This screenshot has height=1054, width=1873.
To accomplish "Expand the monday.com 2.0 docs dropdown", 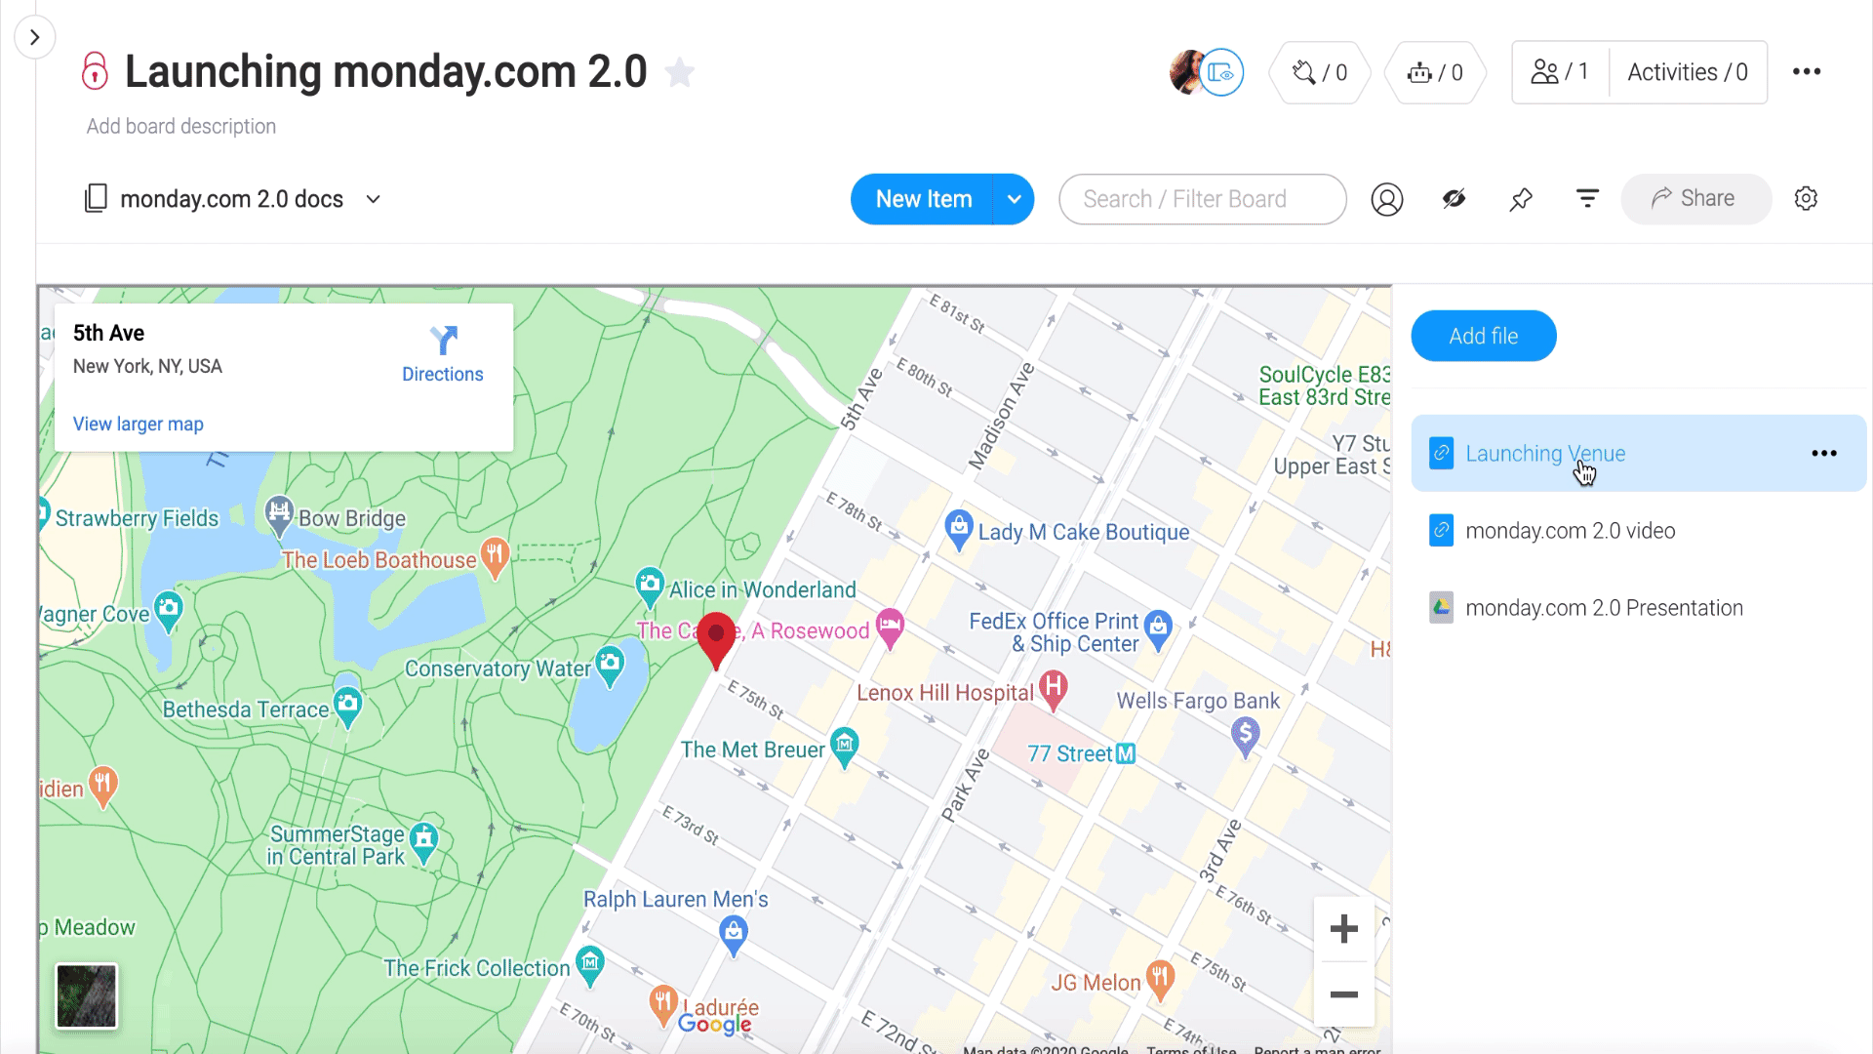I will [375, 199].
